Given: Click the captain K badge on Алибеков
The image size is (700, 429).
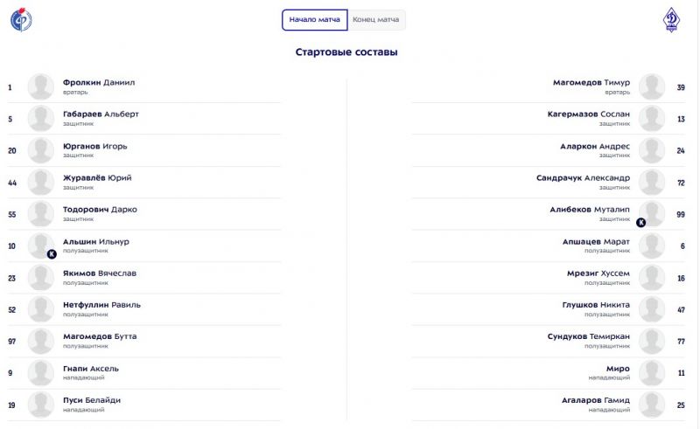Looking at the screenshot, I should (640, 222).
